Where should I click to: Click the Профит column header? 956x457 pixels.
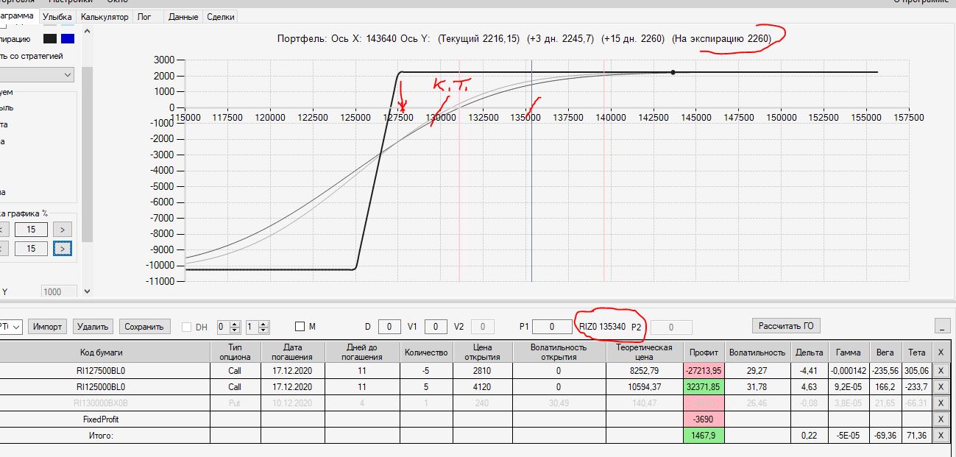704,352
